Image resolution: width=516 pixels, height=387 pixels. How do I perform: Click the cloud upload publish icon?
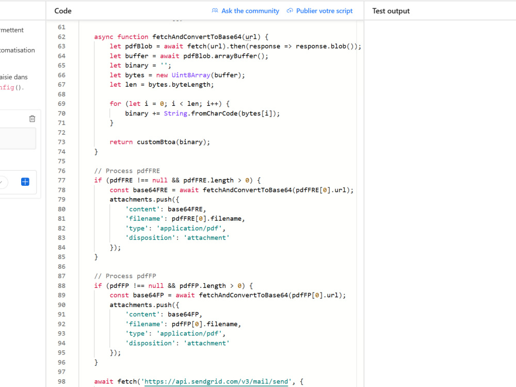point(289,10)
